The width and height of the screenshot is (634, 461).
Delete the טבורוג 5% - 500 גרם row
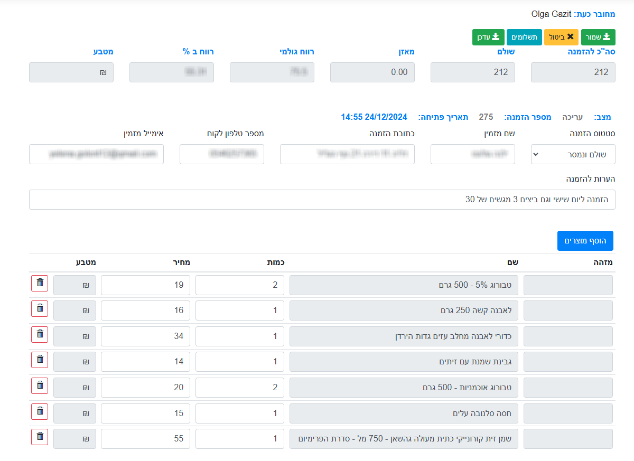tap(40, 284)
